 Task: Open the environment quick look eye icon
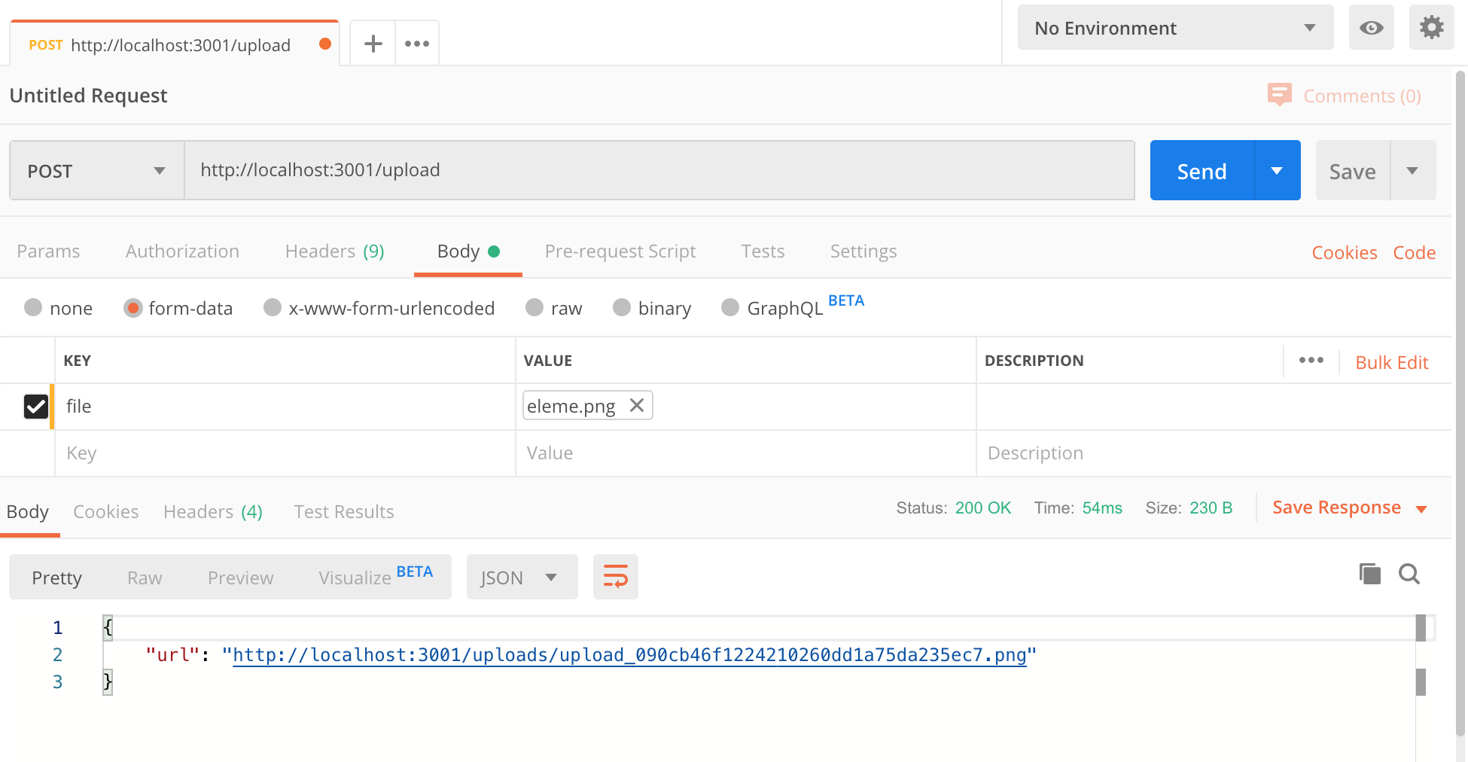[x=1371, y=27]
